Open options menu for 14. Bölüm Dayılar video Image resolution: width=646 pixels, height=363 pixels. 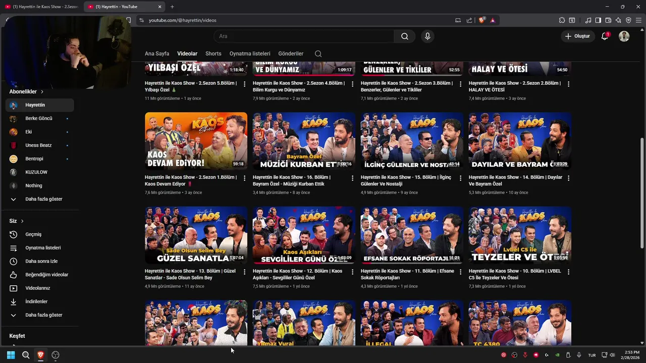point(569,178)
